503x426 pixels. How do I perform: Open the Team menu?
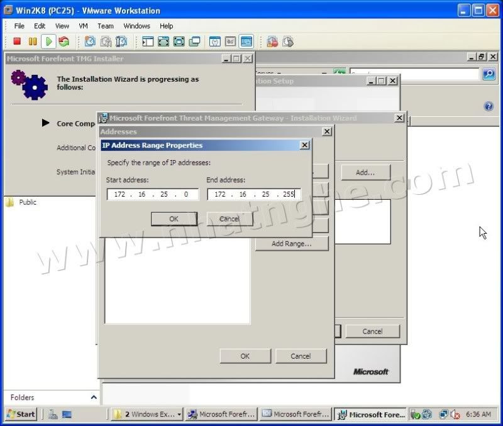pyautogui.click(x=106, y=26)
